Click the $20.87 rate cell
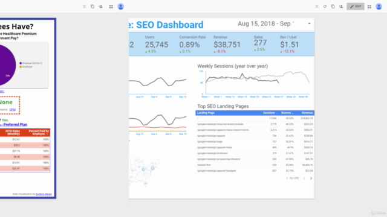Image resolution: width=387 pixels, height=217 pixels. tap(16, 169)
